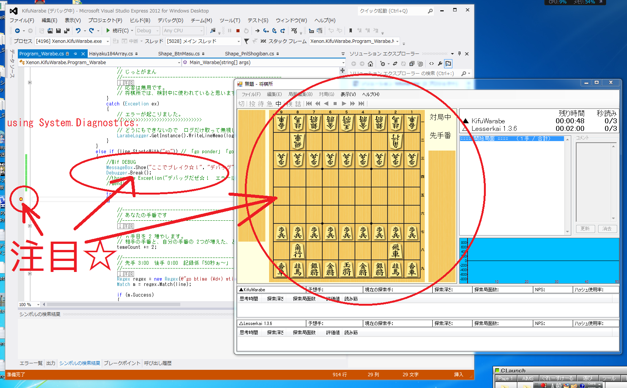627x388 pixels.
Task: Rewind fast in Shogidokoro toolbar
Action: (318, 104)
